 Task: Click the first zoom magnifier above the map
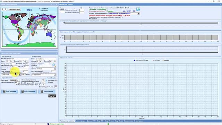2,9
